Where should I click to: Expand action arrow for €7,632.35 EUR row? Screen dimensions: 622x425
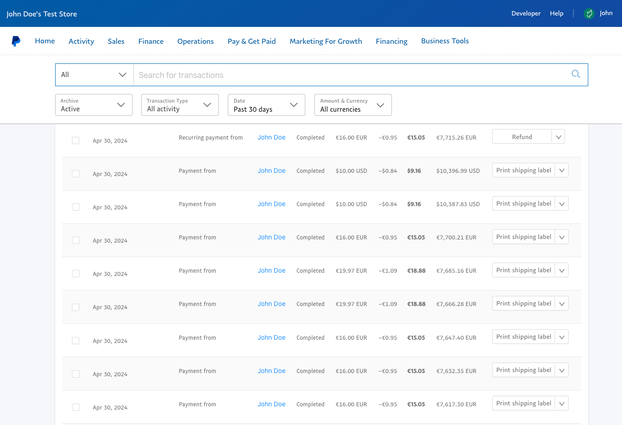(562, 370)
